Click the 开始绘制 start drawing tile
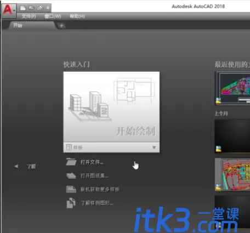The width and height of the screenshot is (250, 233). [111, 107]
